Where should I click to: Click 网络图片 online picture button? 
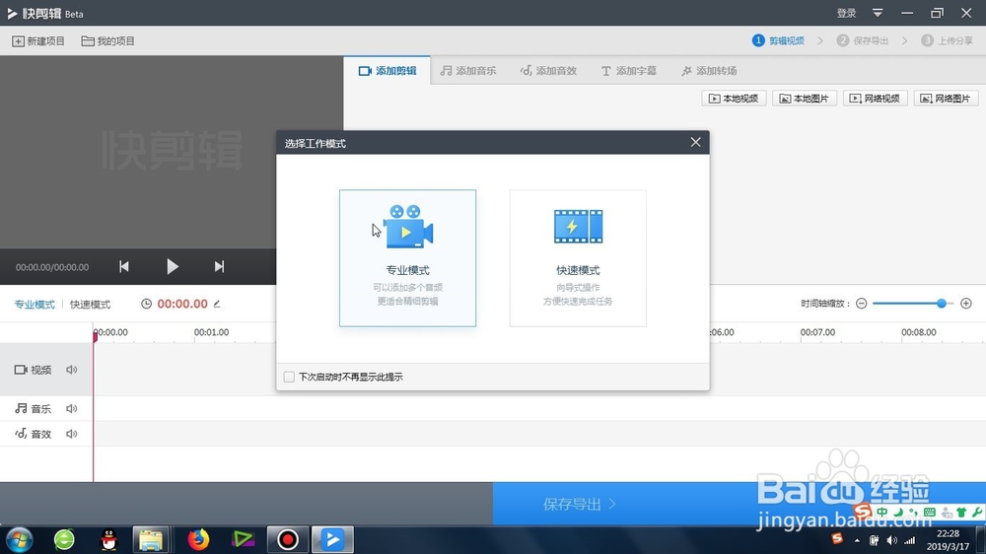[x=946, y=99]
